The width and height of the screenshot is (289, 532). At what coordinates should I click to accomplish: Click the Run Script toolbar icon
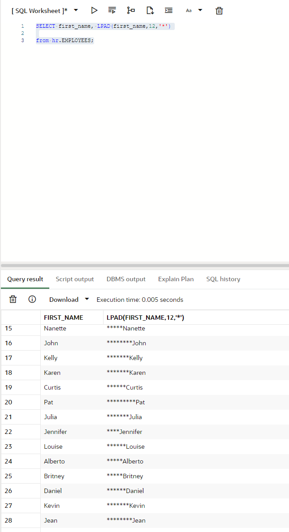112,10
